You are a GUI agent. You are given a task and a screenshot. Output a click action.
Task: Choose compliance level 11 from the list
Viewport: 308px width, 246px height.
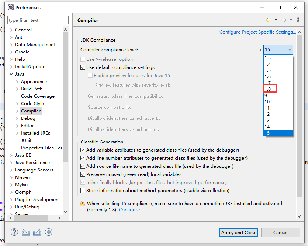pyautogui.click(x=267, y=108)
